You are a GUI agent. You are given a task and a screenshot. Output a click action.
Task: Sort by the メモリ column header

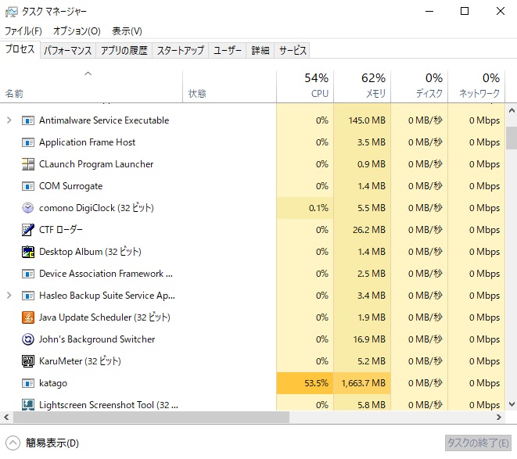(362, 86)
